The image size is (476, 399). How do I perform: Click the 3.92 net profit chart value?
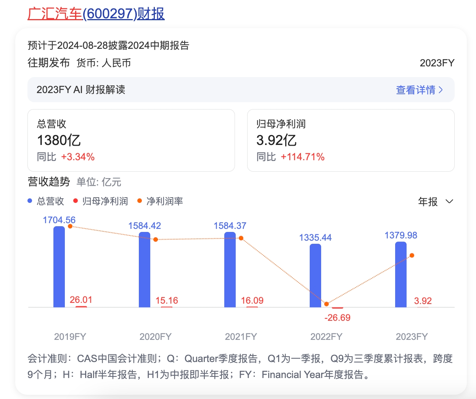(423, 301)
